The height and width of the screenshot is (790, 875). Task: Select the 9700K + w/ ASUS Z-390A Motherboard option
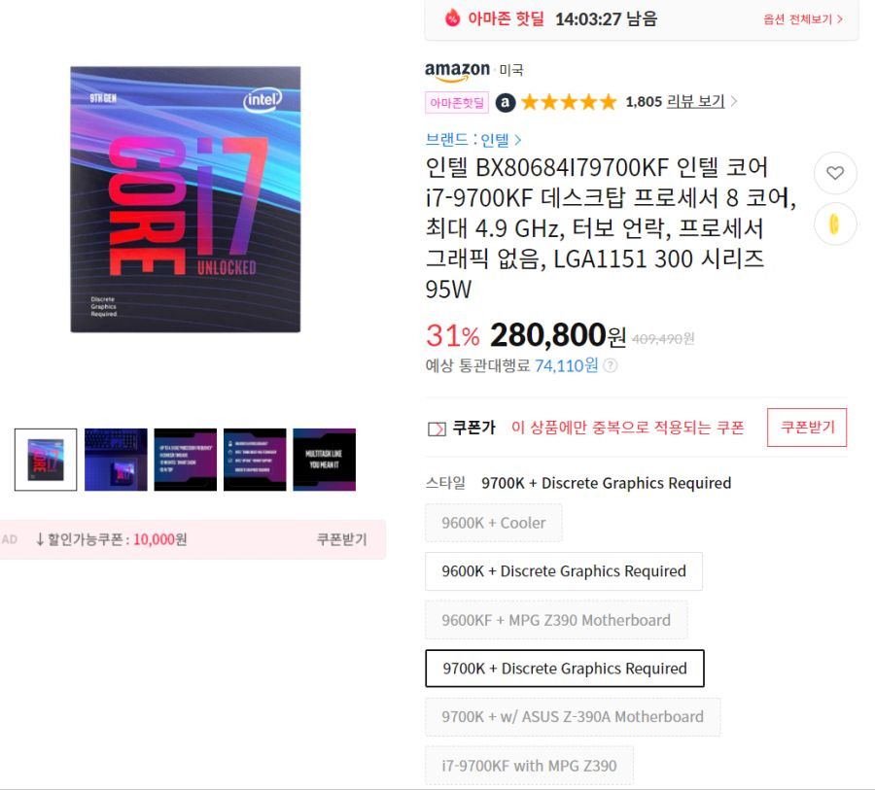click(573, 717)
